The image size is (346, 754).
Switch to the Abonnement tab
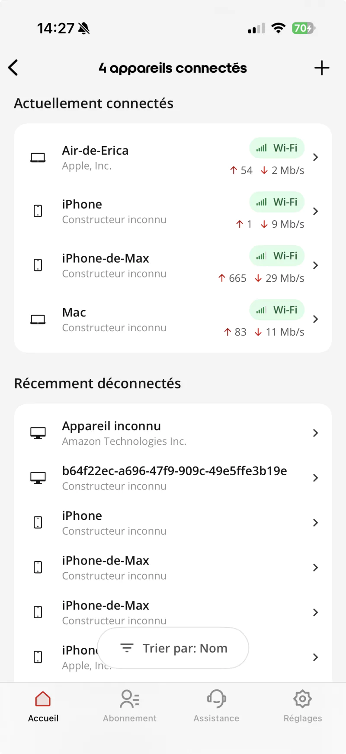[130, 706]
